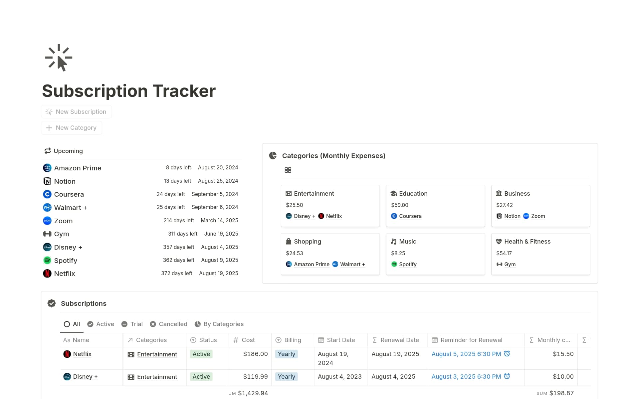This screenshot has width=639, height=399.
Task: Click the Health & Fitness heart icon
Action: point(499,241)
